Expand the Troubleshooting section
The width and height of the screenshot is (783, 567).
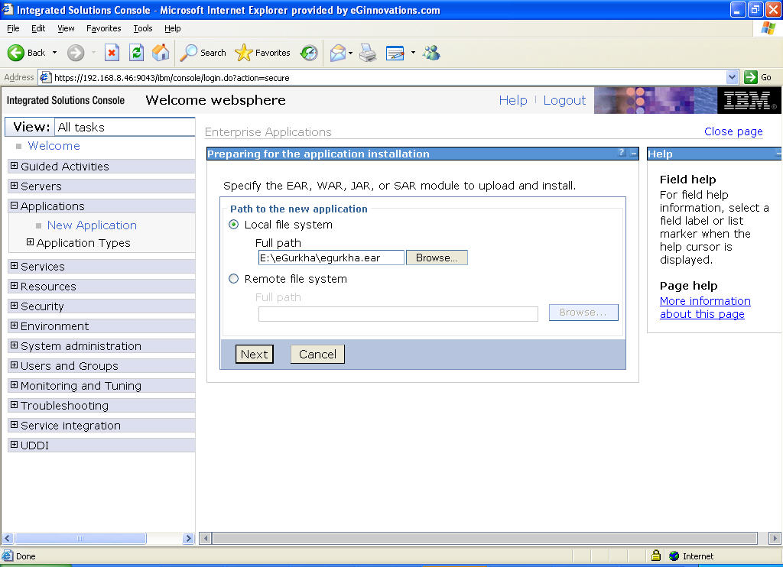pos(14,405)
